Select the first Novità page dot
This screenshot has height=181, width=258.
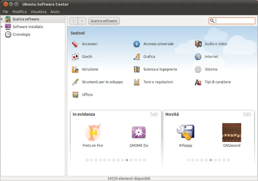point(189,160)
